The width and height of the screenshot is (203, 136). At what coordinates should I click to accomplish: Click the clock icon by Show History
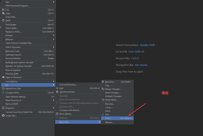tap(57, 114)
